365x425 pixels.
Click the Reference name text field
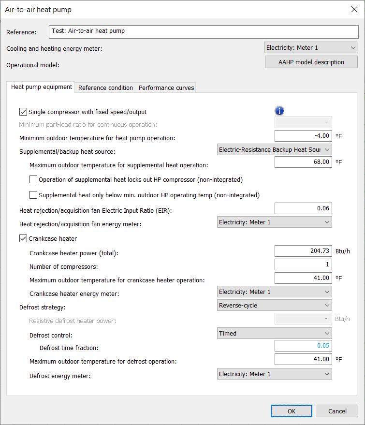204,31
